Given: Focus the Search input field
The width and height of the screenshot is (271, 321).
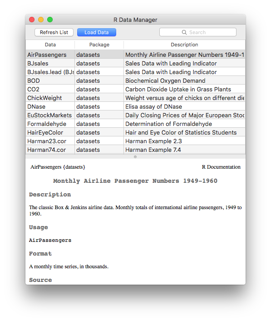Looking at the screenshot, I should point(198,32).
